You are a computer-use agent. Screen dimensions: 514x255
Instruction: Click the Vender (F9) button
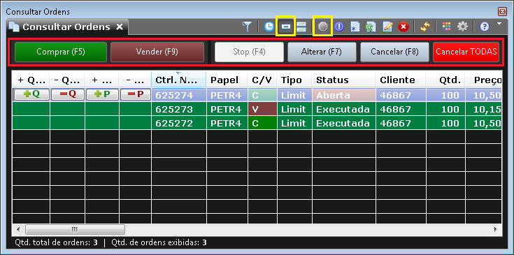pyautogui.click(x=157, y=52)
